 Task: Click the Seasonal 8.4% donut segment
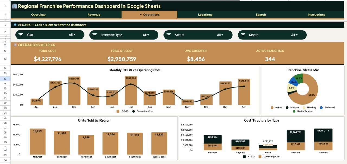[x=294, y=82]
